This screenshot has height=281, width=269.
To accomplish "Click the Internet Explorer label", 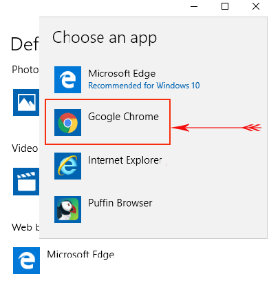I will (125, 160).
